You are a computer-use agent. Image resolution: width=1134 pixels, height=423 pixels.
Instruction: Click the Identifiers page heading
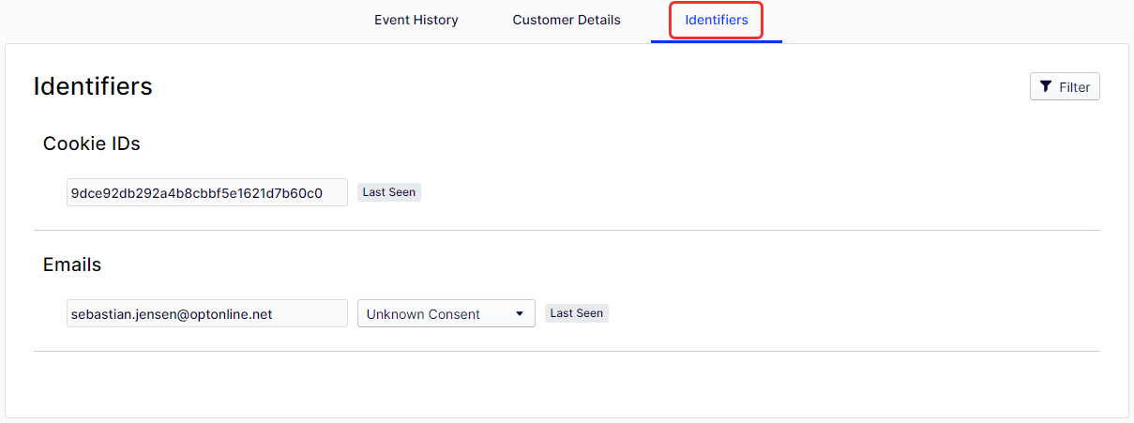click(x=93, y=86)
